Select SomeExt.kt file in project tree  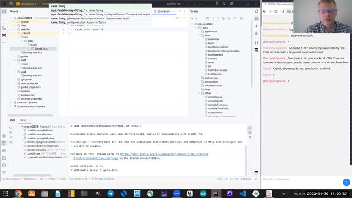click(x=41, y=48)
